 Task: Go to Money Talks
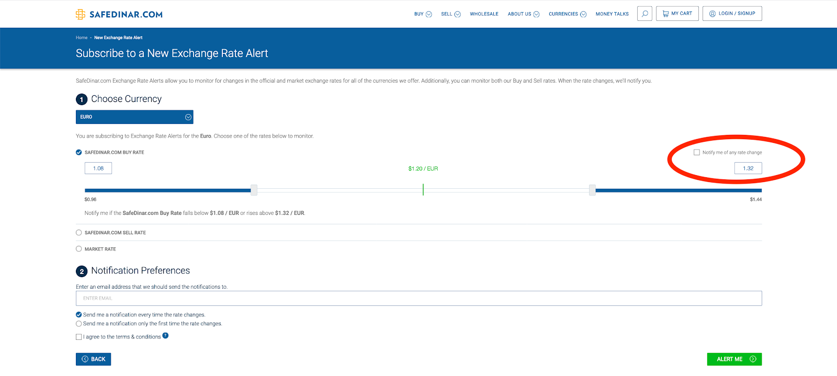612,14
